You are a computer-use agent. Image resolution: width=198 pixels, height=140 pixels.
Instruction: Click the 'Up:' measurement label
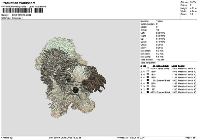(x=142, y=39)
